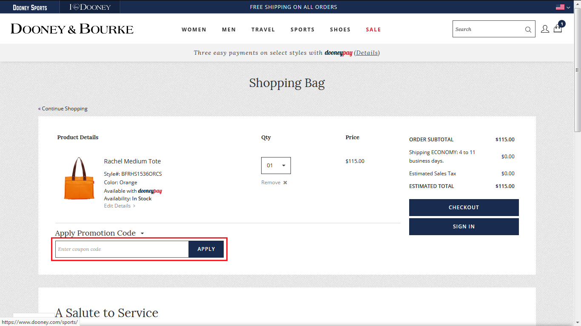
Task: Open the Travel menu
Action: pyautogui.click(x=263, y=29)
